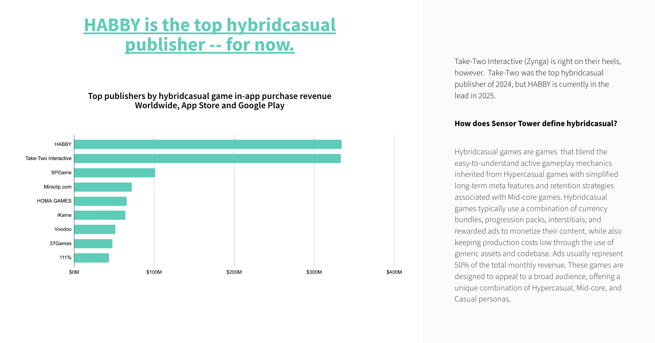Viewport: 655px width, 343px height.
Task: Click the '$300M' axis tick label
Action: (x=314, y=272)
